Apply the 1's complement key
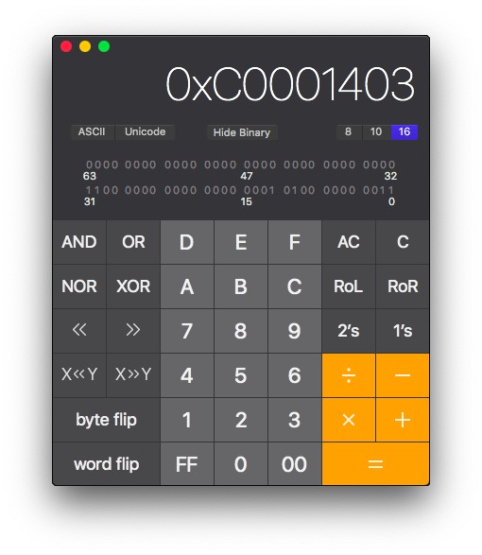Image resolution: width=482 pixels, height=555 pixels. click(x=403, y=331)
